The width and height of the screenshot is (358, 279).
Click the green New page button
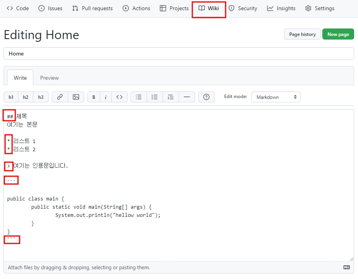[x=338, y=34]
